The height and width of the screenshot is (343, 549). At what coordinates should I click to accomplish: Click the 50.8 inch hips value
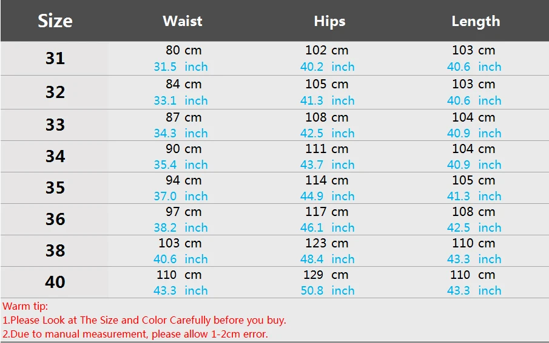328,290
